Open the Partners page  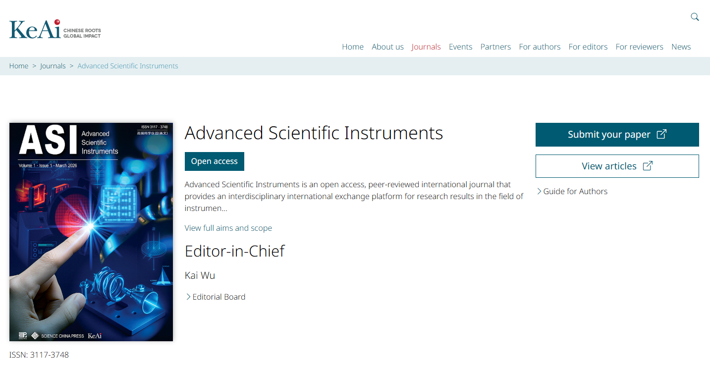(x=495, y=47)
